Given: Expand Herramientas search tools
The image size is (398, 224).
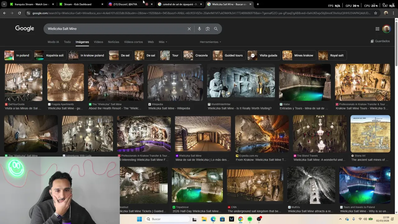Looking at the screenshot, I should click(x=211, y=42).
